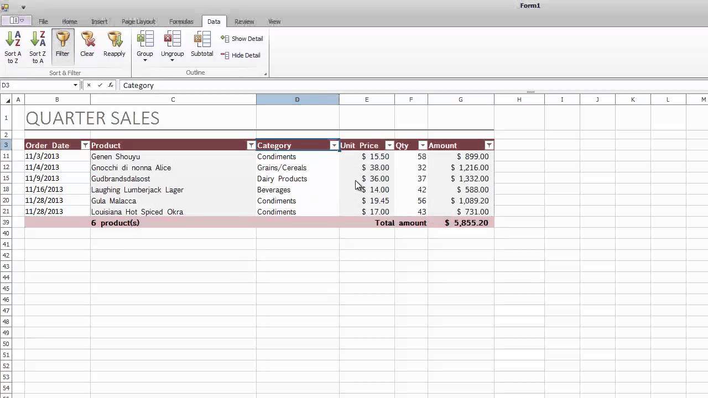708x398 pixels.
Task: Click the Gula Malacca cell
Action: pyautogui.click(x=173, y=201)
